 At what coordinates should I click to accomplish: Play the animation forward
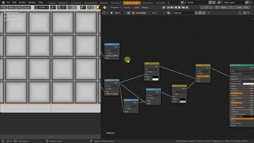[179, 8]
